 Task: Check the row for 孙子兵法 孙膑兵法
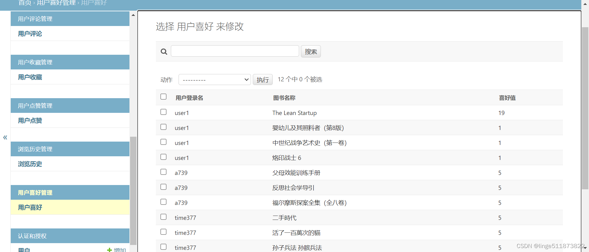pyautogui.click(x=164, y=247)
